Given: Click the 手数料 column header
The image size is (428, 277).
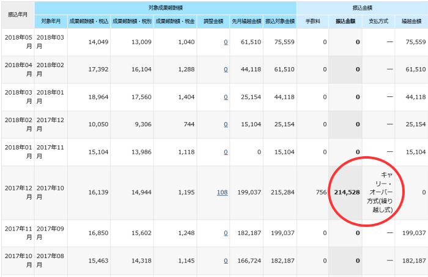Looking at the screenshot, I should pos(312,21).
